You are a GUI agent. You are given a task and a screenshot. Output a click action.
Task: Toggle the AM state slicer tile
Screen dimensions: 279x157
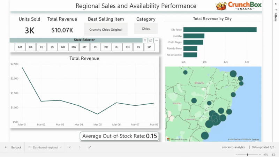[20, 47]
